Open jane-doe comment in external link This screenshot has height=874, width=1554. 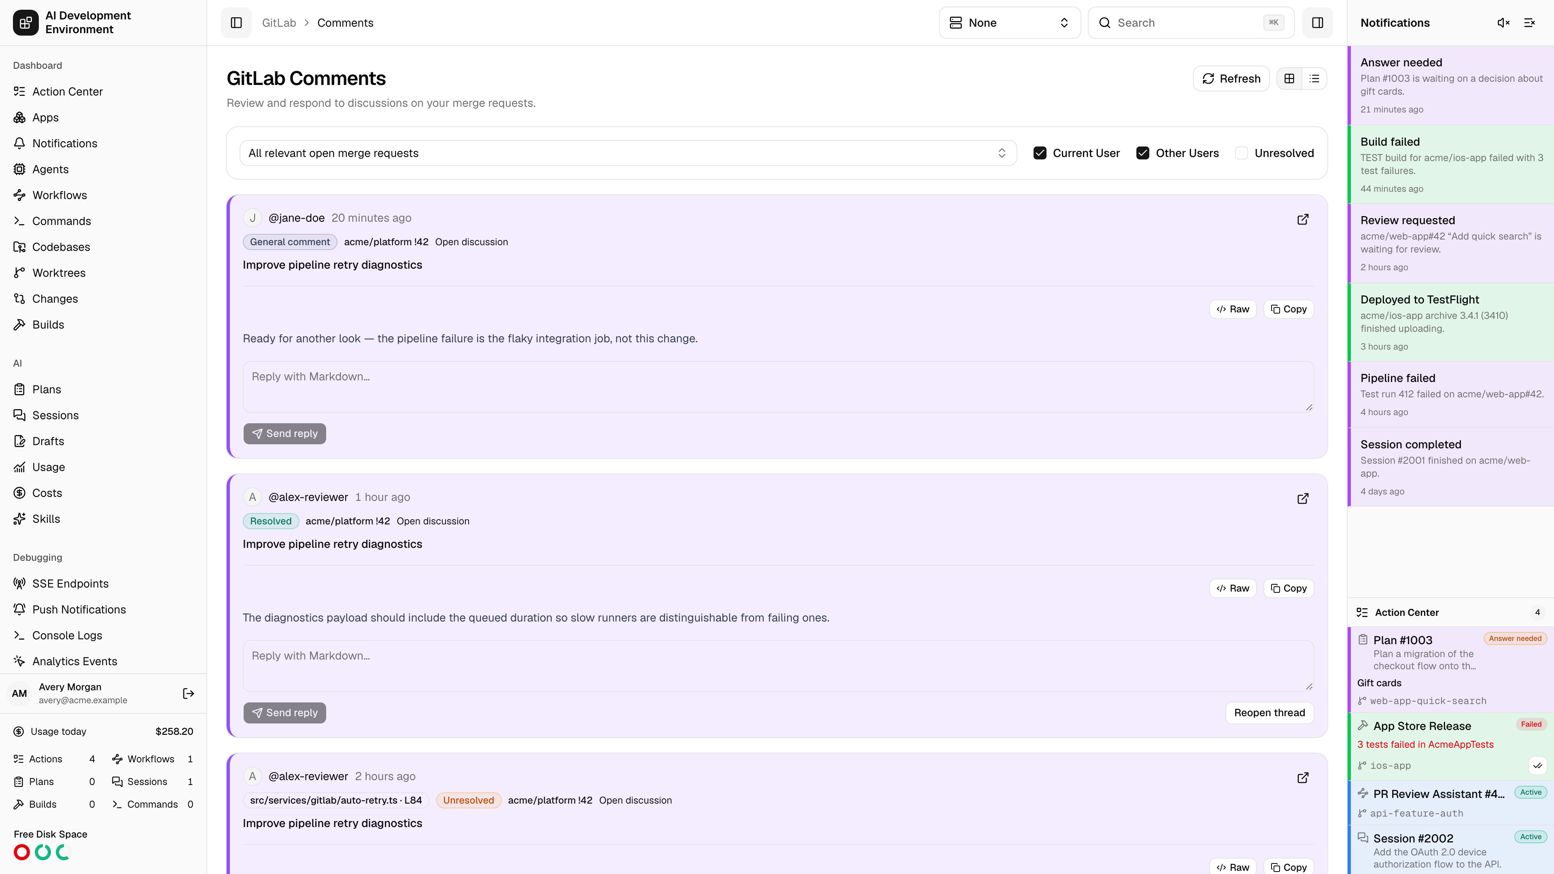[1302, 220]
